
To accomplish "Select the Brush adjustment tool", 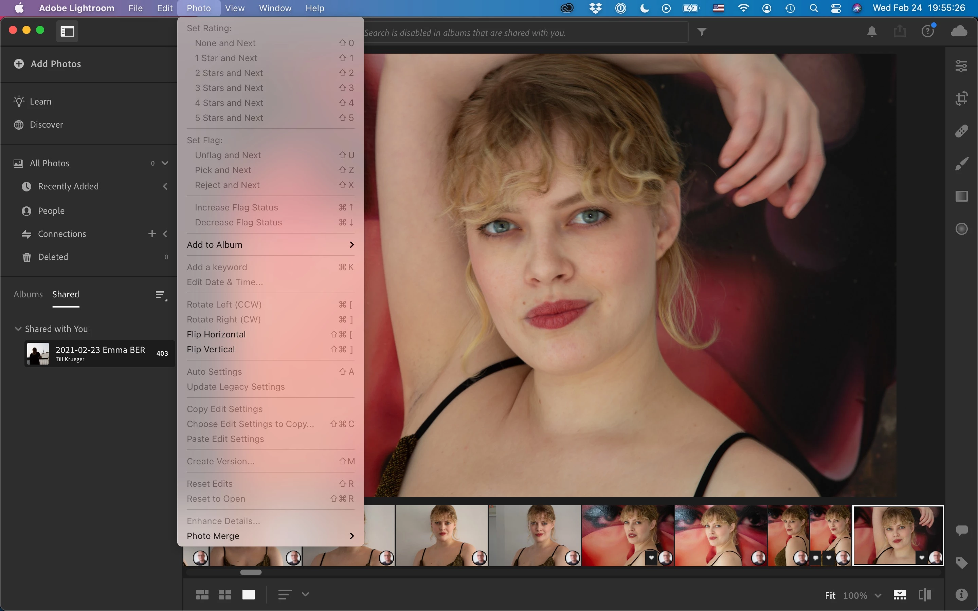I will click(961, 164).
